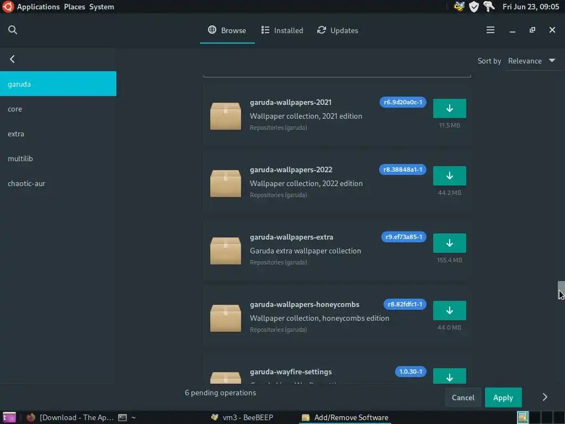Open BeeBEEP bee icon in system tray
The width and height of the screenshot is (565, 424).
pos(459,7)
